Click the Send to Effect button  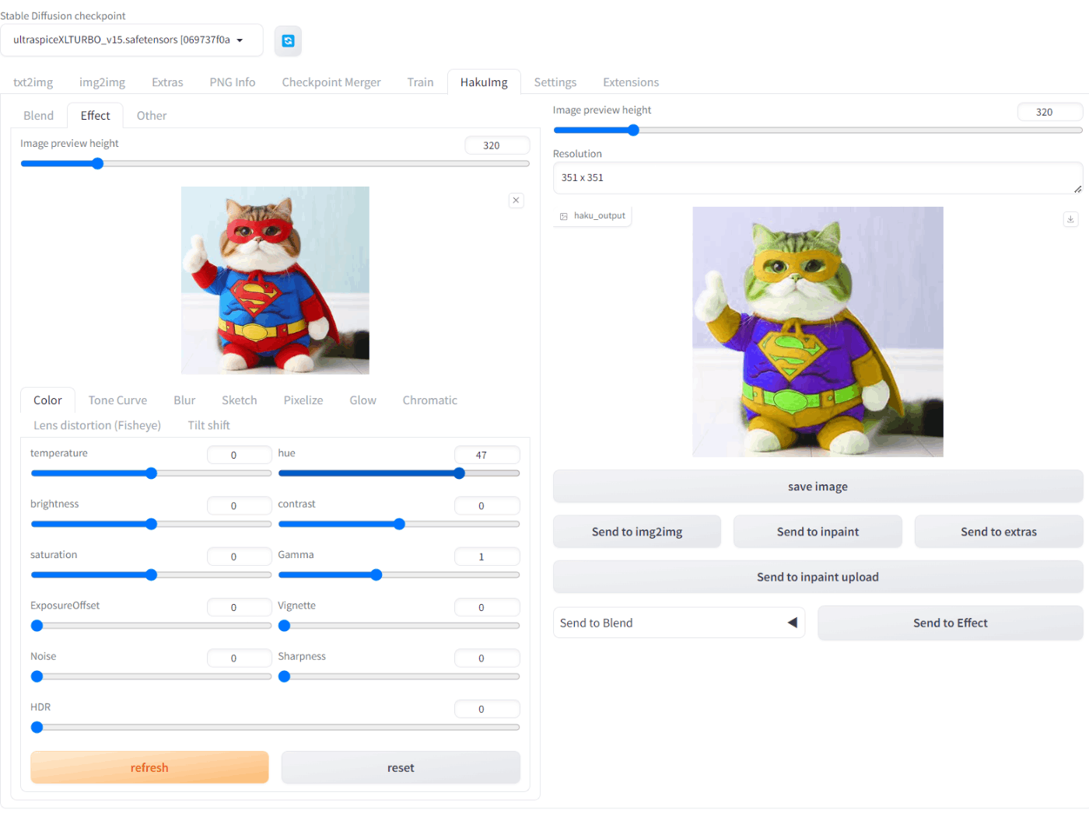(x=950, y=623)
